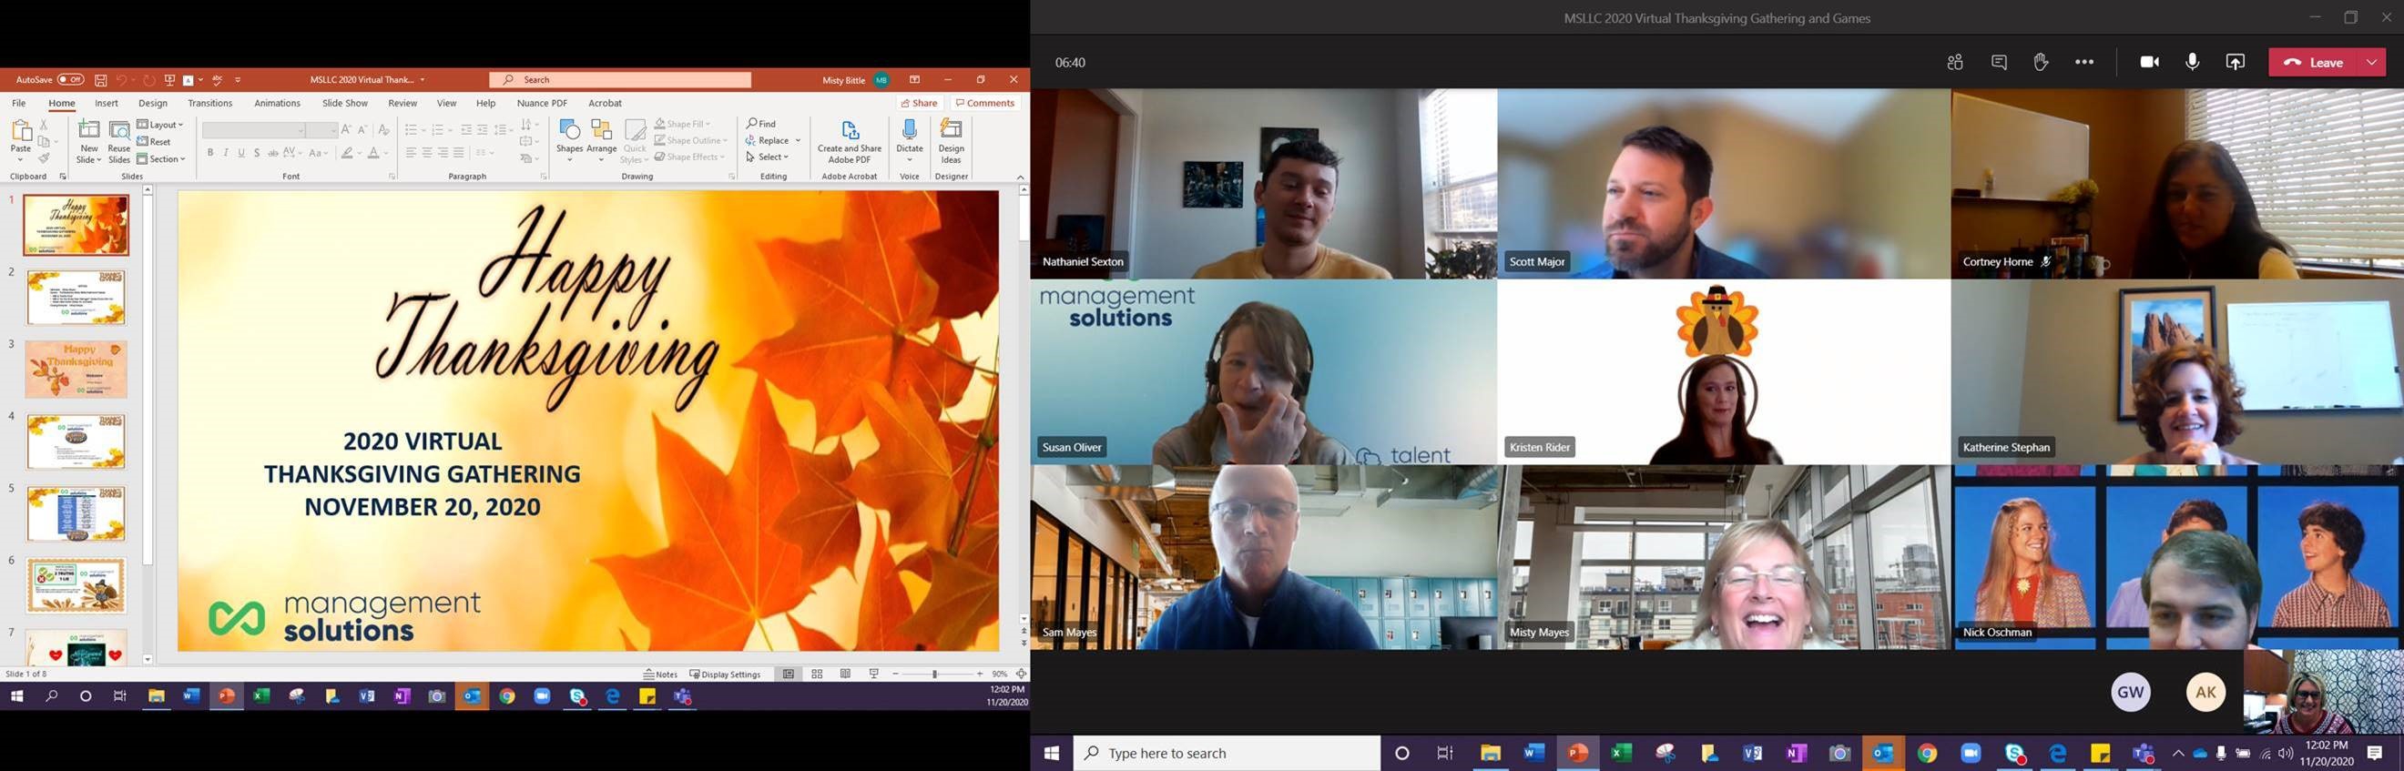Open Display Settings in status bar
The width and height of the screenshot is (2404, 771).
point(725,674)
